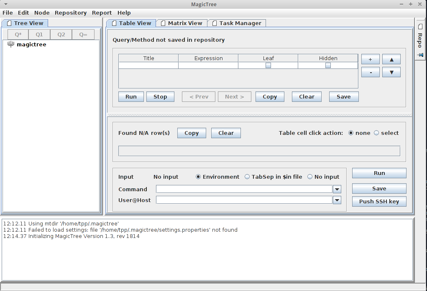The image size is (427, 291).
Task: Choose the Environment input option
Action: [x=217, y=177]
